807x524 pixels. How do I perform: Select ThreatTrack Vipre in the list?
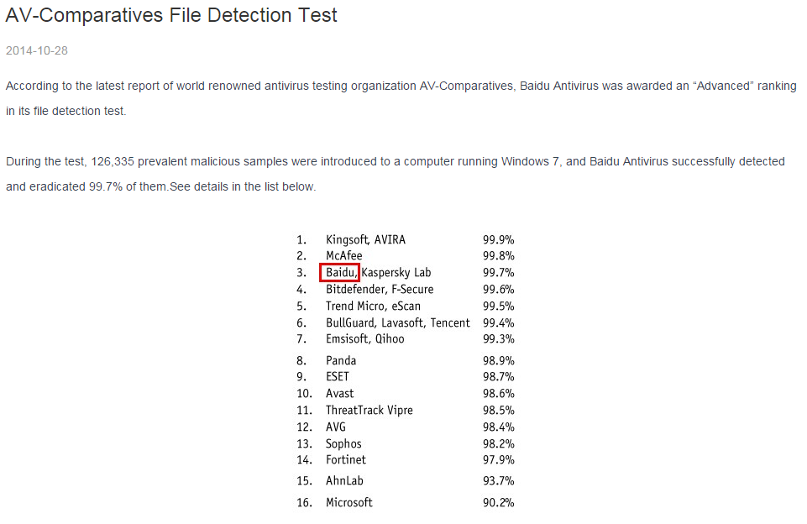[x=369, y=410]
